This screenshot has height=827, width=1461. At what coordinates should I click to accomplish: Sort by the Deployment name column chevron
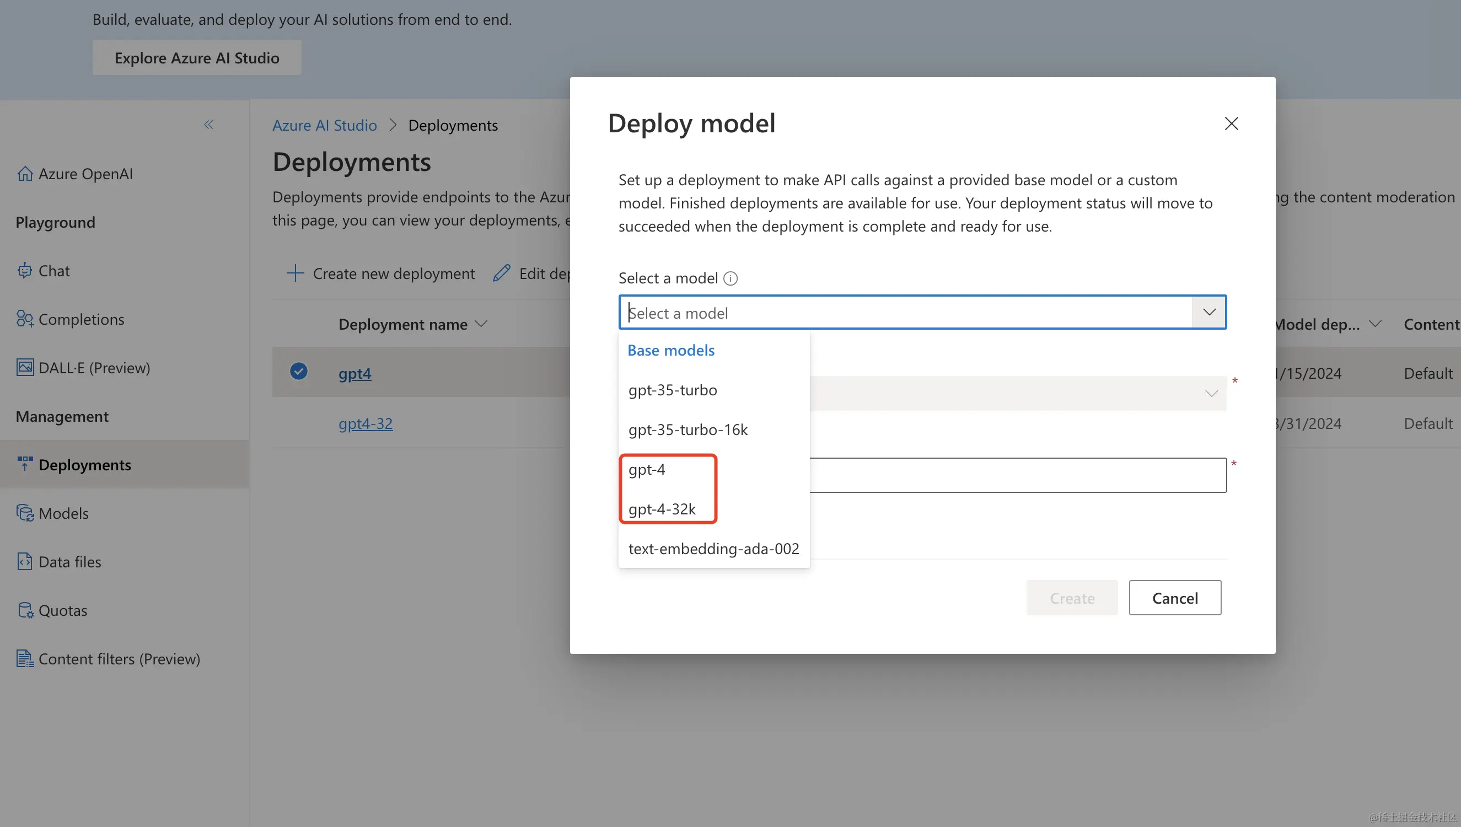(x=481, y=324)
